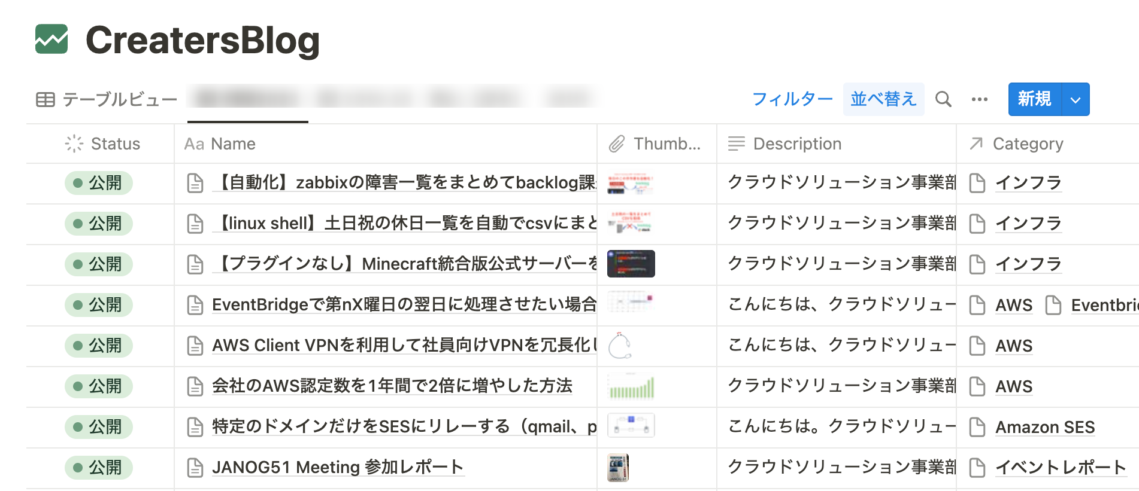Open the three-dots more options menu
Screen dimensions: 1139x491
pyautogui.click(x=979, y=99)
